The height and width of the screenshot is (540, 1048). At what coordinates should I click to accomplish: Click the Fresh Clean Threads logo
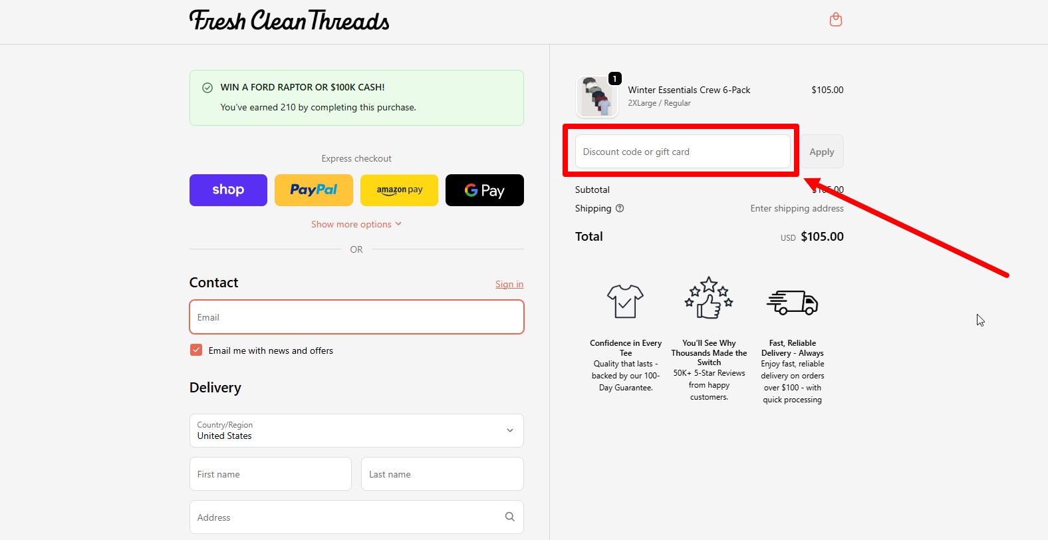click(x=289, y=21)
